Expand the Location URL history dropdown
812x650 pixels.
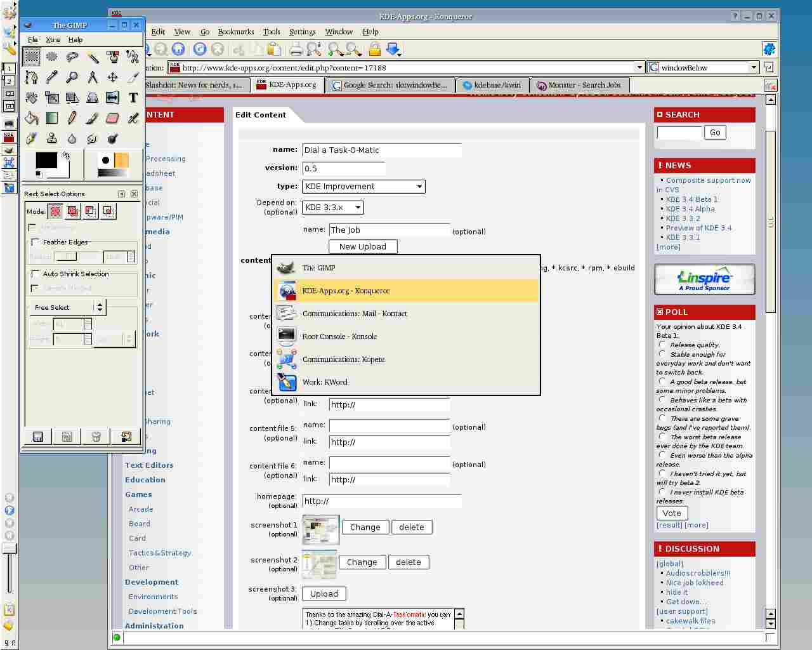(x=639, y=67)
